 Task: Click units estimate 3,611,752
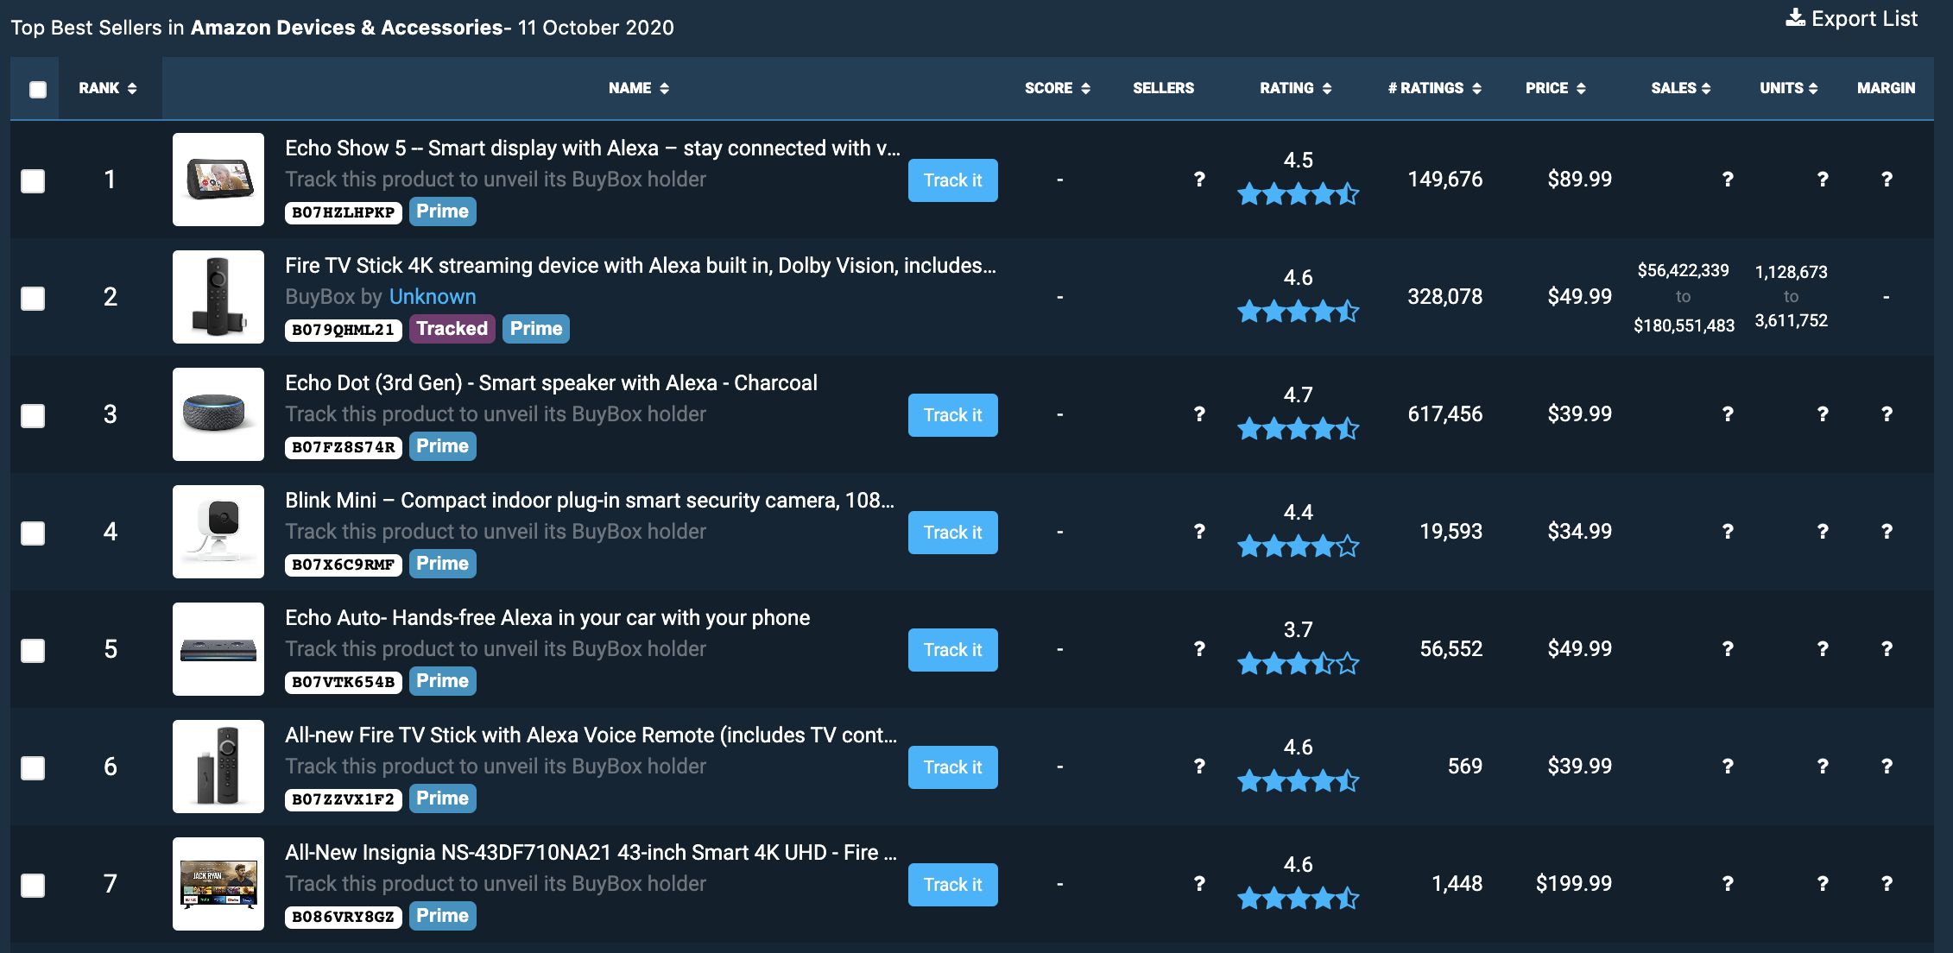pos(1792,321)
